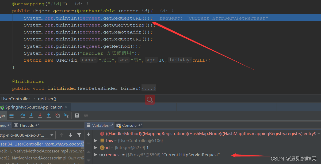Click the initBinder method name

pos(62,88)
